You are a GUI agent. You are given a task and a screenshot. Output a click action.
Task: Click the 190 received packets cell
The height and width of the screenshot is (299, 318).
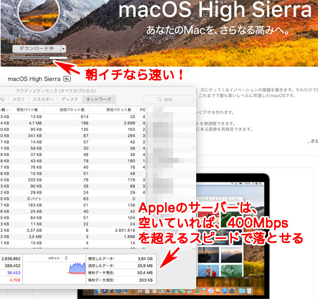point(131,161)
